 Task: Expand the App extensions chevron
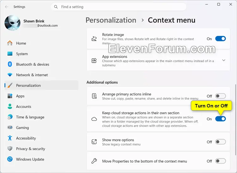click(x=224, y=60)
